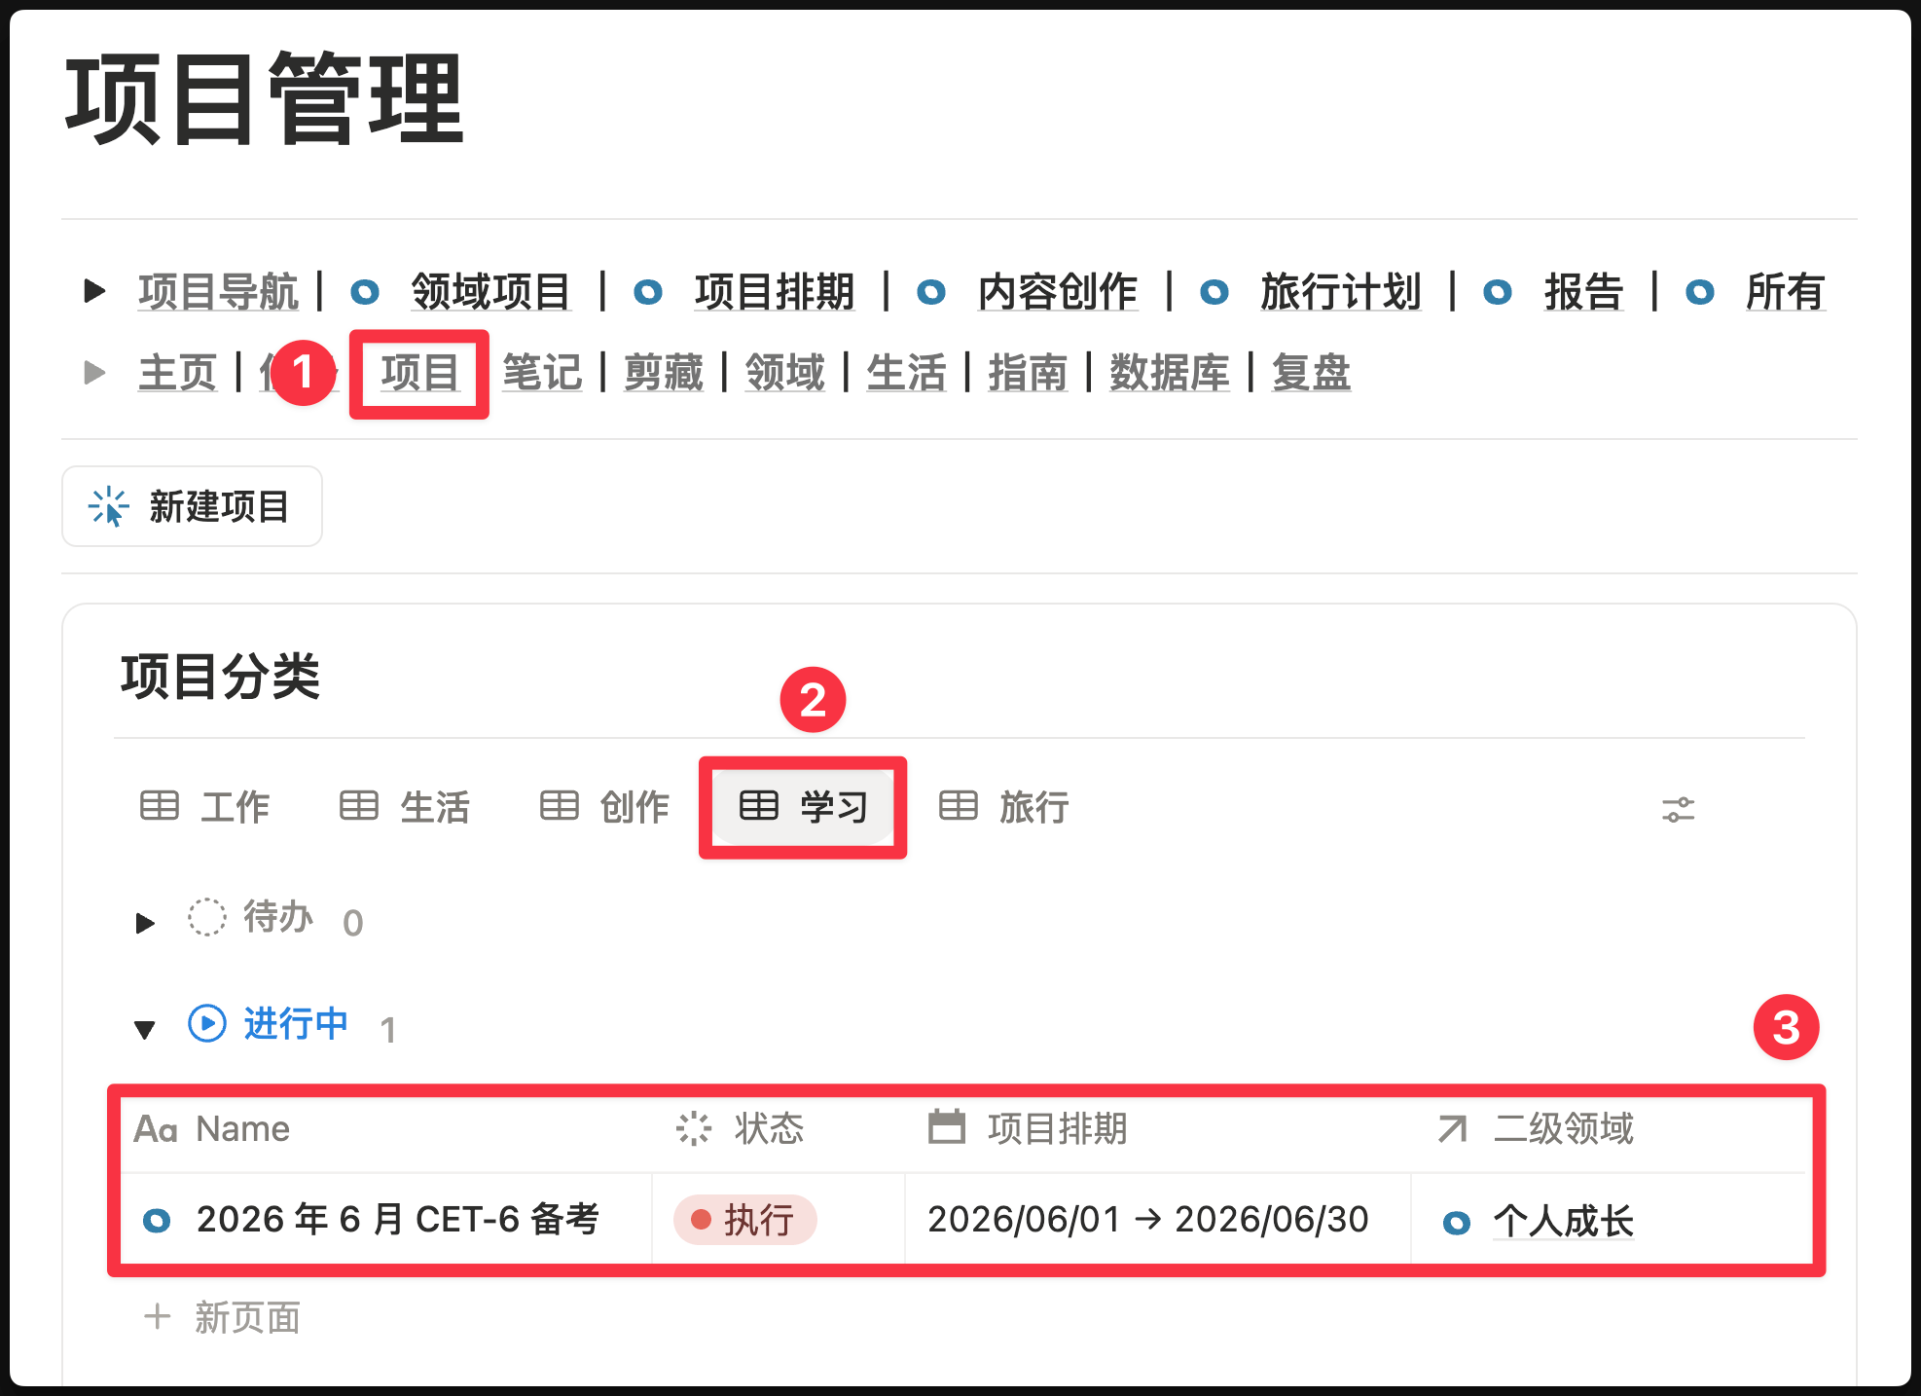Expand the 项目导航 toggle arrow

pyautogui.click(x=94, y=290)
